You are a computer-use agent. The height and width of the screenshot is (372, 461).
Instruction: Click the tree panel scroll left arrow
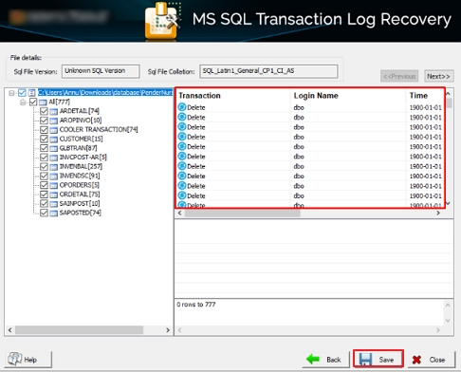click(x=10, y=330)
